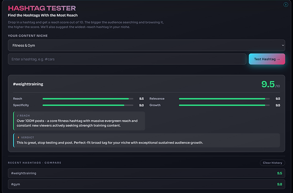Select the #gym recent hashtag row
This screenshot has width=293, height=193.
146,184
